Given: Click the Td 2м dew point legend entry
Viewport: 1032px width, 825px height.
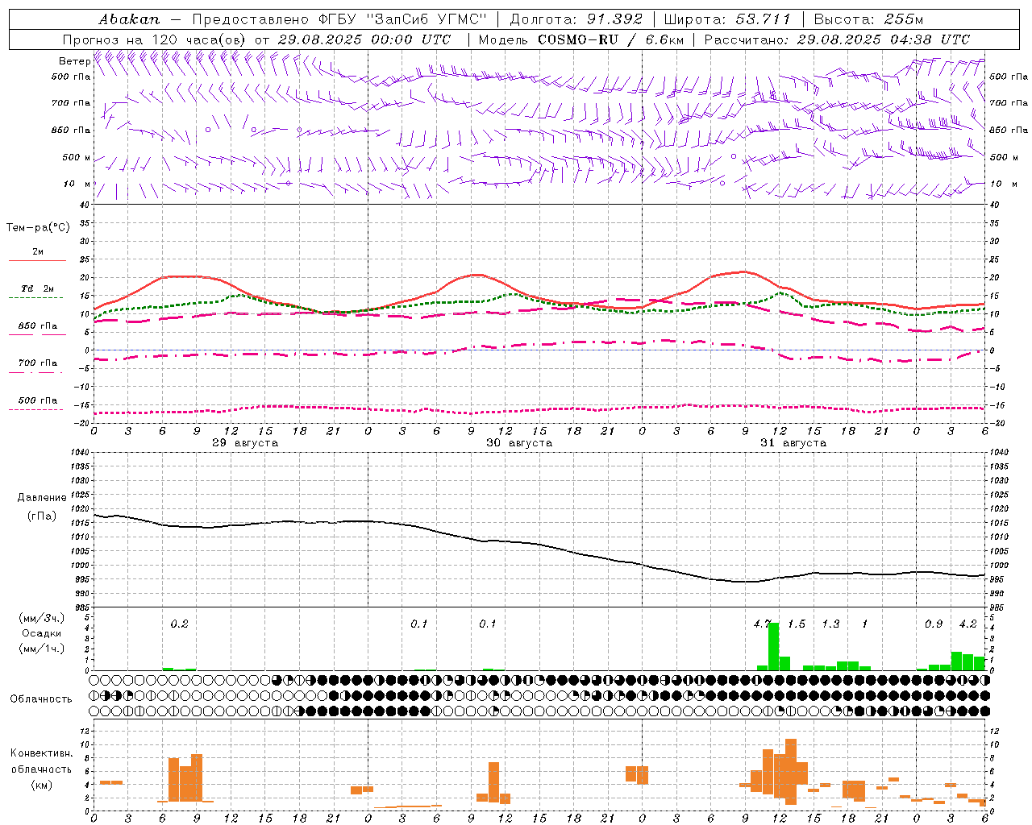Looking at the screenshot, I should [38, 288].
